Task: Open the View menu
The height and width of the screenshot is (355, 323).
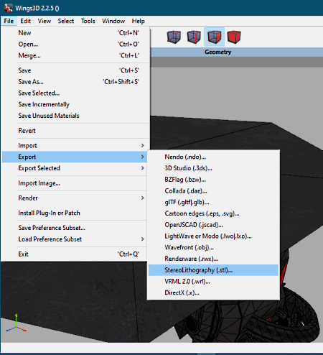Action: pos(45,21)
